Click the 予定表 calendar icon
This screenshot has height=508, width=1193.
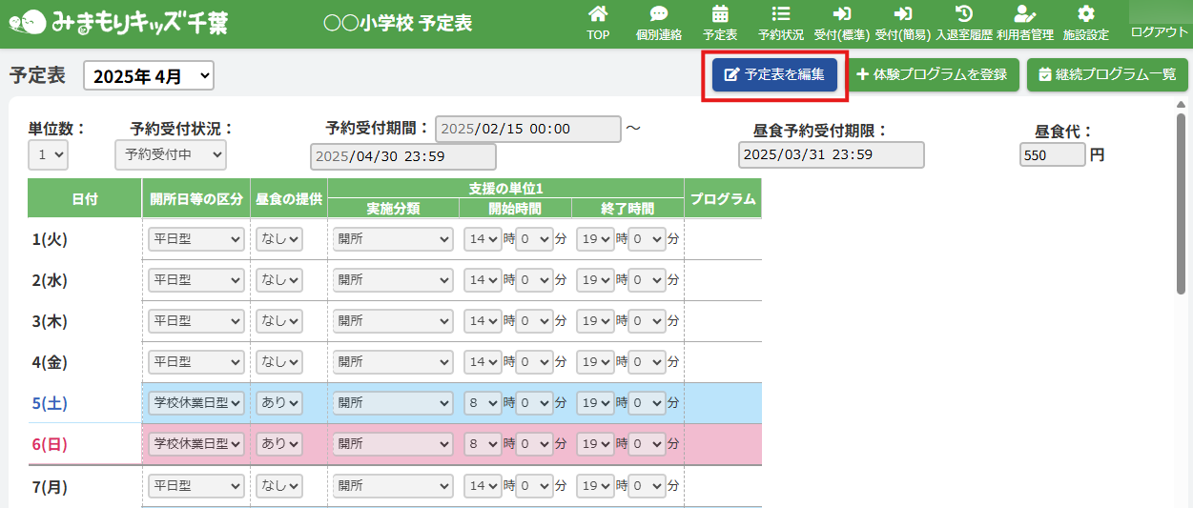(x=720, y=14)
